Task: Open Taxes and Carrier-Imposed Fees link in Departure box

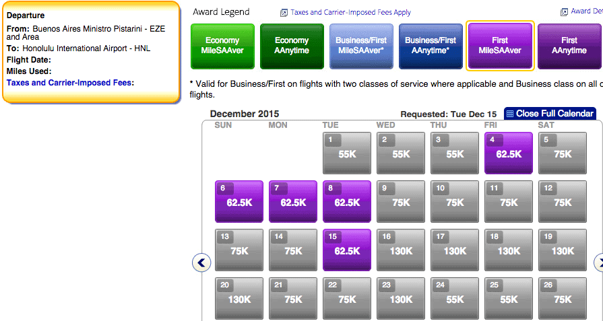Action: [69, 83]
